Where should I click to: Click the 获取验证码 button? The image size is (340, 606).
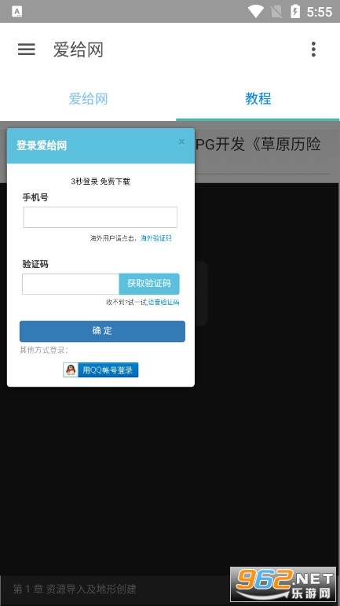pos(149,284)
